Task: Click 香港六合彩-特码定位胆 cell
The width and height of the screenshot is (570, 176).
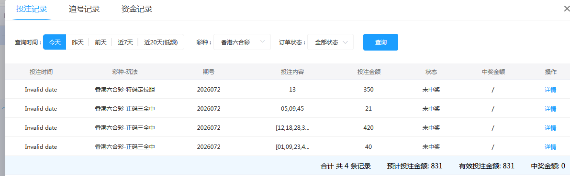Action: point(125,90)
